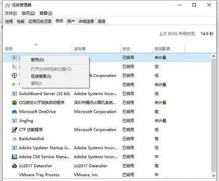
Task: Click the BaiduNetdisk entry icon
Action: click(x=14, y=139)
